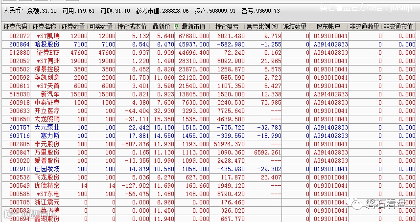Image resolution: width=420 pixels, height=222 pixels.
Task: Select stock code 002052
Action: (20, 61)
